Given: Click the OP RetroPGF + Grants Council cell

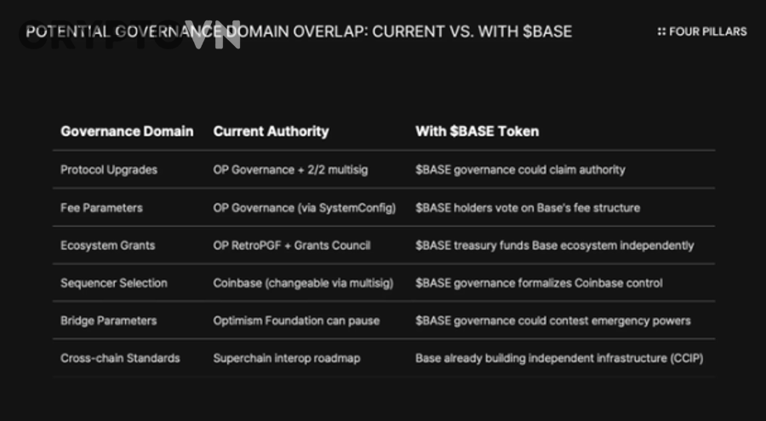Looking at the screenshot, I should (292, 246).
